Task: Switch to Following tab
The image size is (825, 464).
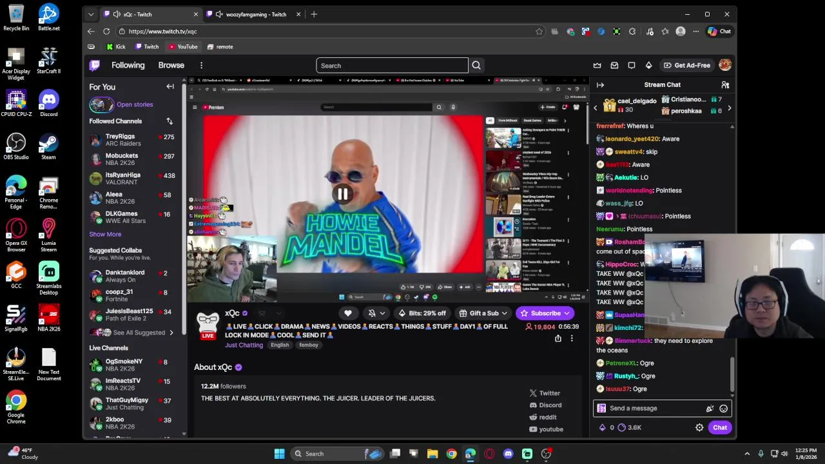Action: pos(128,65)
